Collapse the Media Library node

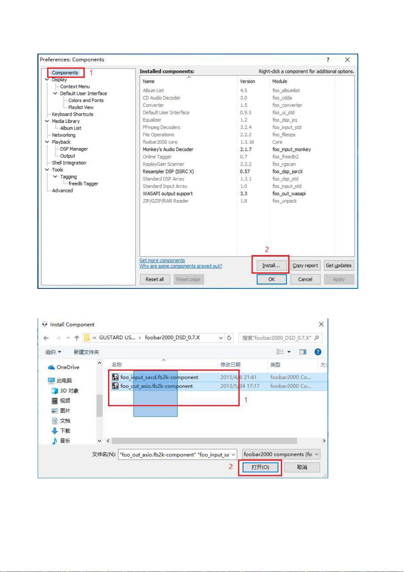click(x=47, y=121)
